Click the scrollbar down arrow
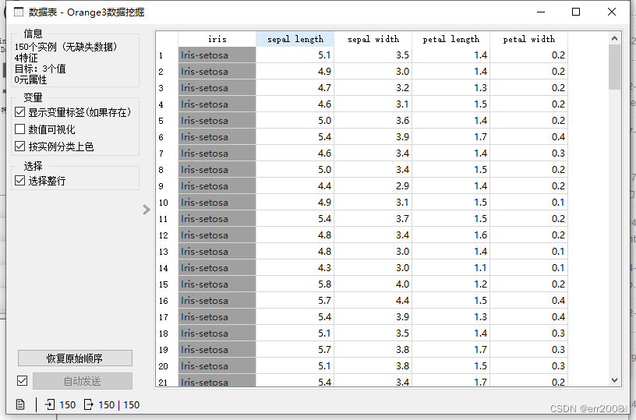Viewport: 636px width, 420px height. tap(614, 380)
